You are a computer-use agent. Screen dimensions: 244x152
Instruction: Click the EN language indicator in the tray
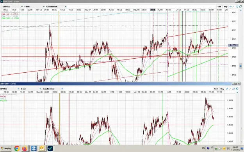203,148
